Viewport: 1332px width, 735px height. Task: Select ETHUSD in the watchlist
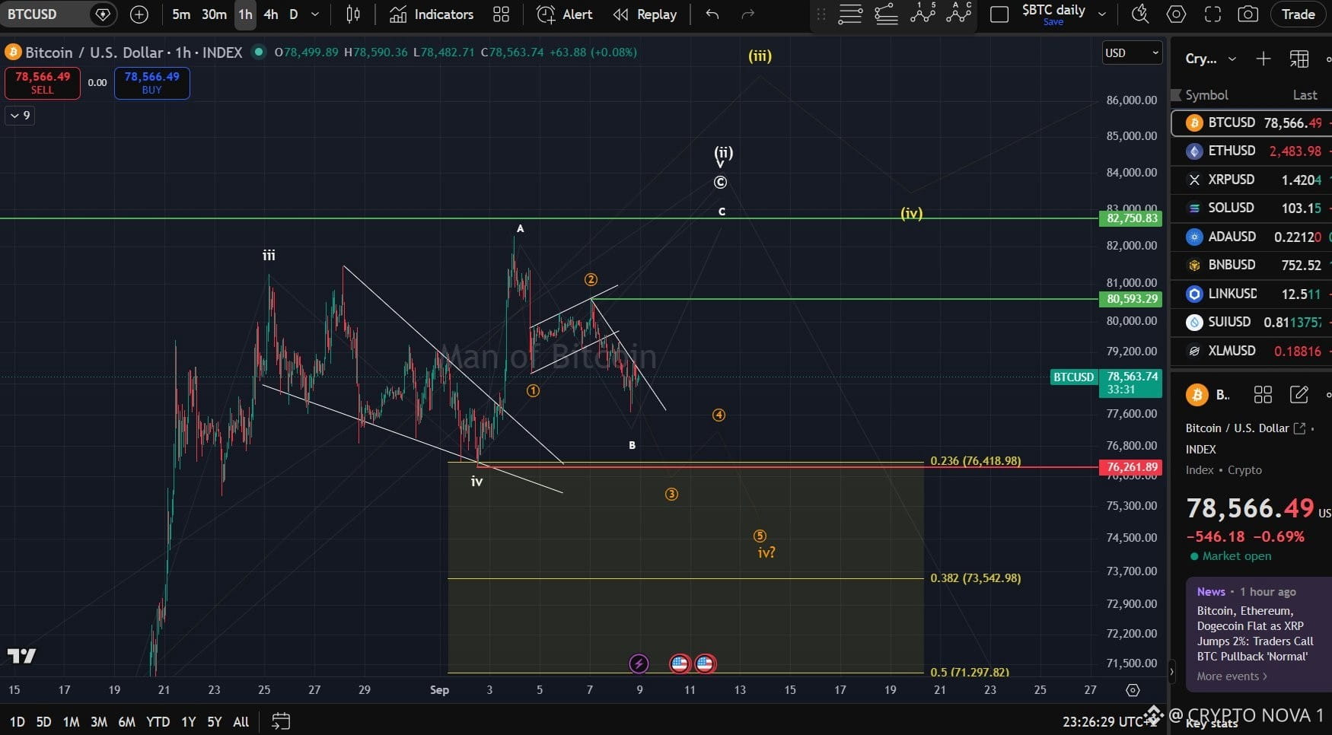point(1251,151)
